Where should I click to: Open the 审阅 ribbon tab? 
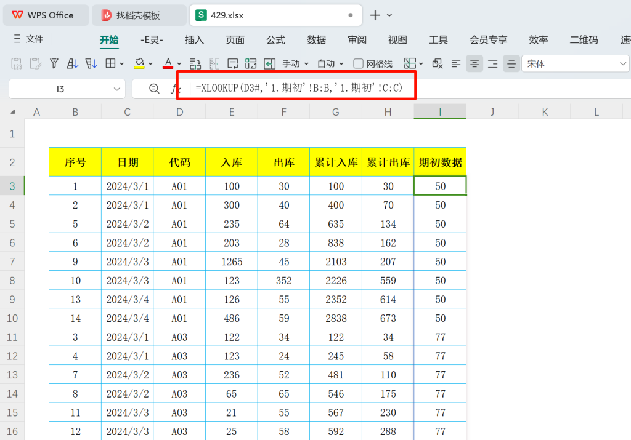357,40
